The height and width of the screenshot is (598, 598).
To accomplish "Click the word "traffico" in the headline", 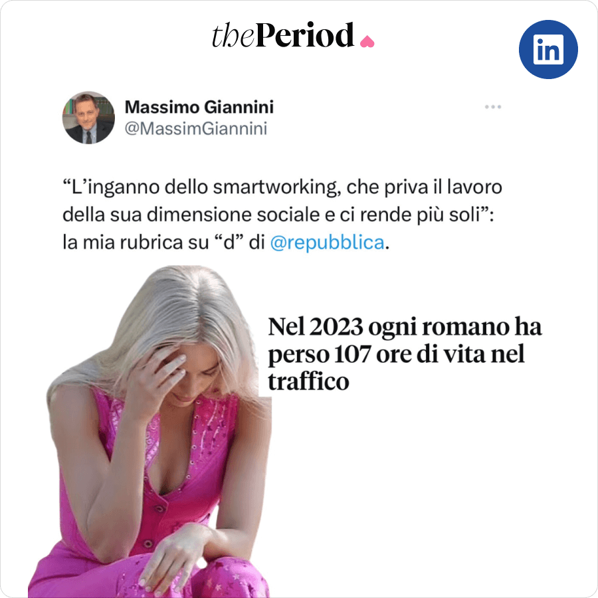I will (x=308, y=381).
